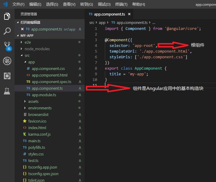
Task: Close the app.component.ts editor tab
Action: [129, 14]
